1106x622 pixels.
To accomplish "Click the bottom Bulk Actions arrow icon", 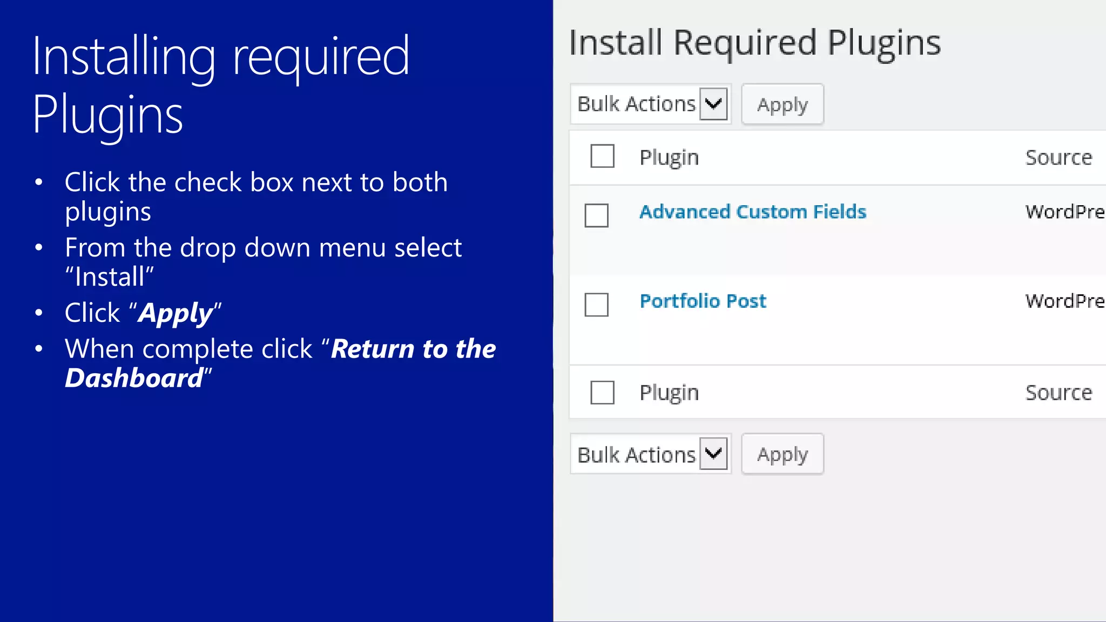I will tap(713, 454).
